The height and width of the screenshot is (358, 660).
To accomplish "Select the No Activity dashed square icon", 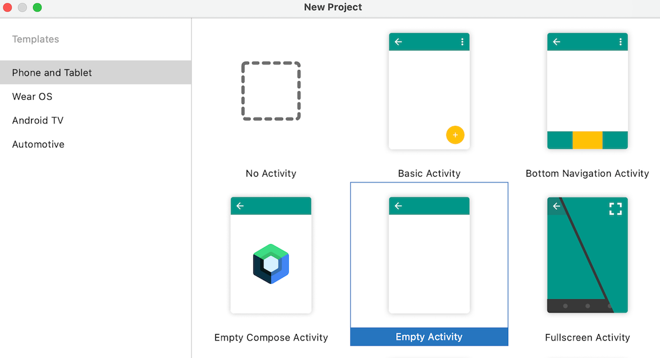I will tap(271, 91).
